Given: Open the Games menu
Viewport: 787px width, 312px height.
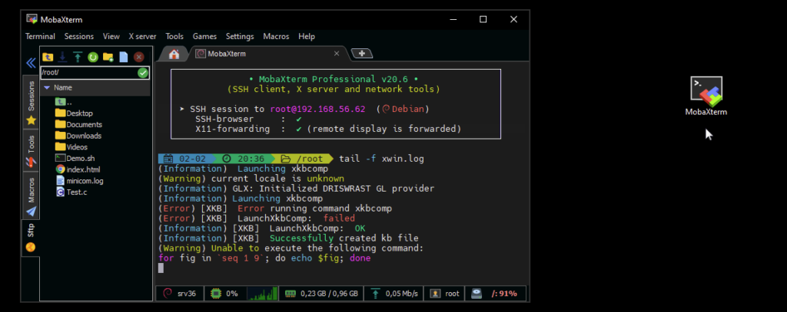Looking at the screenshot, I should [204, 37].
